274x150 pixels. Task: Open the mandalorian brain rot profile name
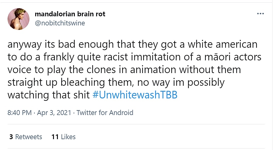pyautogui.click(x=70, y=14)
